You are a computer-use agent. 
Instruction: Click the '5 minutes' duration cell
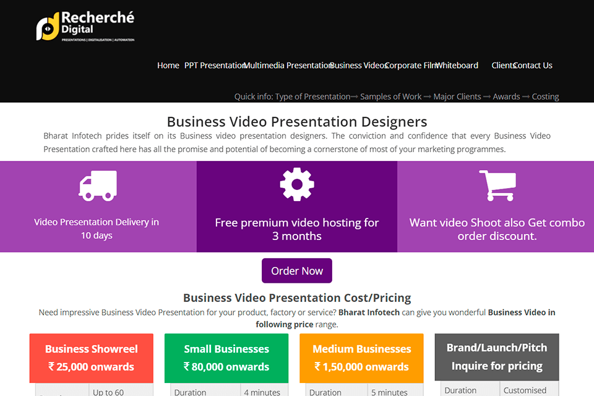(395, 390)
